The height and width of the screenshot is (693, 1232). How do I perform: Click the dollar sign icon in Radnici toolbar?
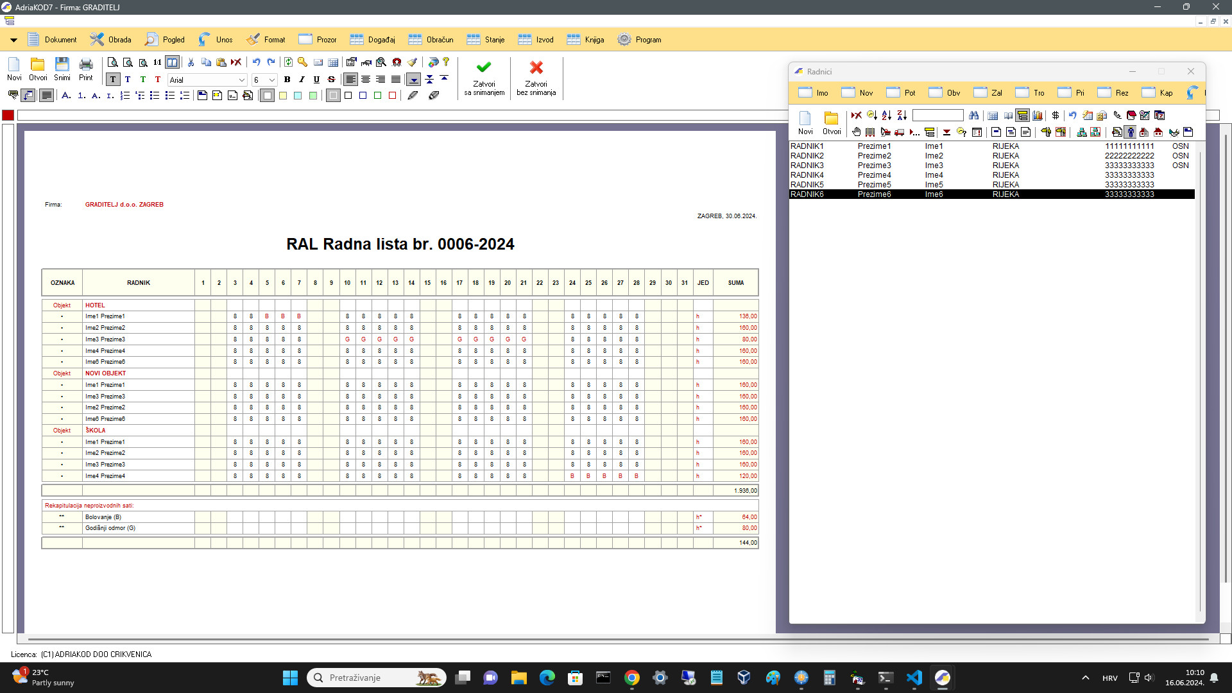pos(1056,116)
